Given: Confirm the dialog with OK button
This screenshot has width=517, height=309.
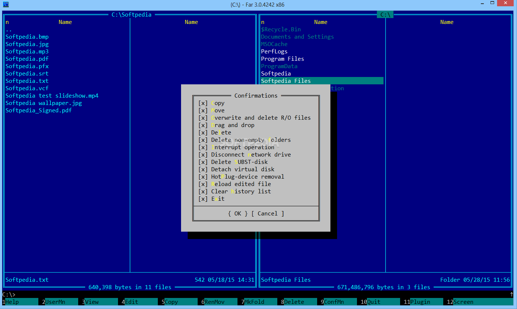Looking at the screenshot, I should pyautogui.click(x=238, y=214).
